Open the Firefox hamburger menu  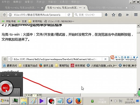tap(136, 15)
